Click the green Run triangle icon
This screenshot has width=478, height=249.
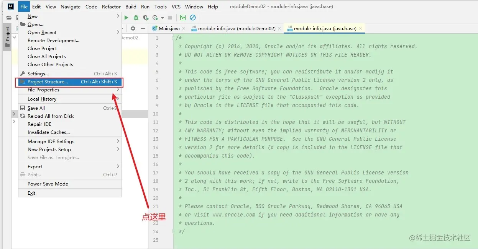pyautogui.click(x=126, y=18)
